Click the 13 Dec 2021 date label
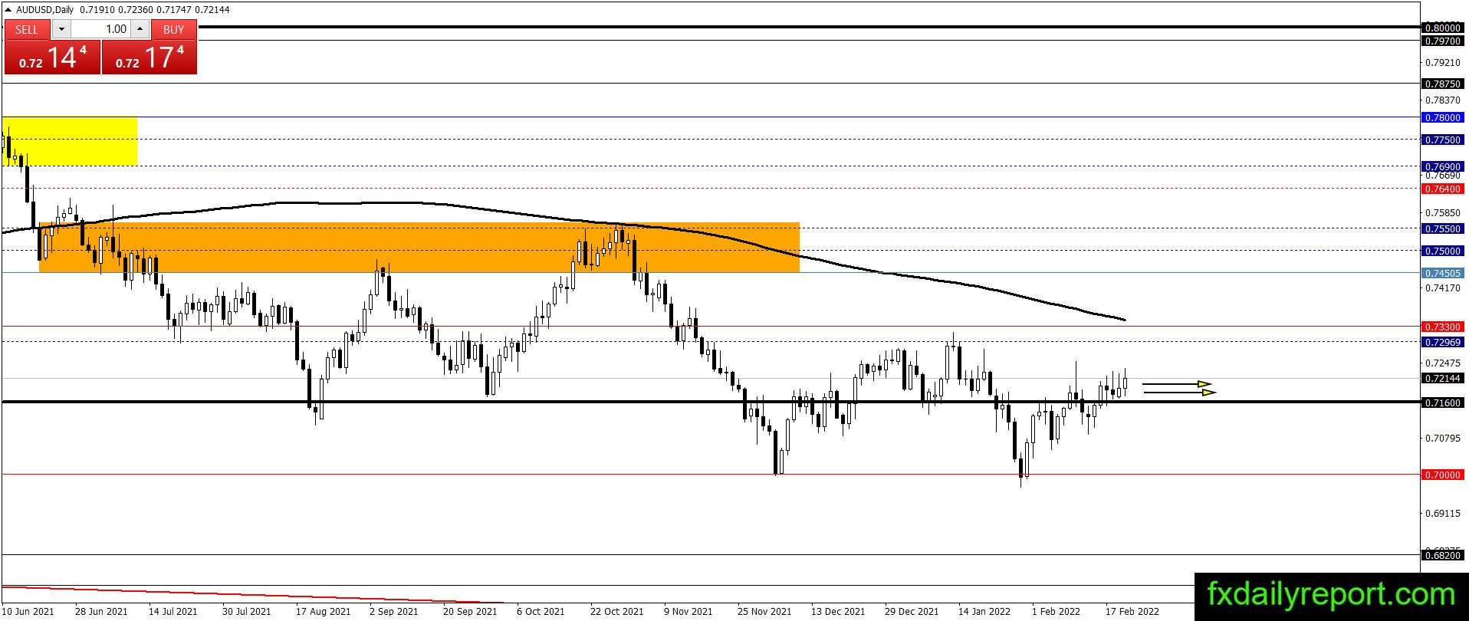This screenshot has height=621, width=1469. click(838, 612)
